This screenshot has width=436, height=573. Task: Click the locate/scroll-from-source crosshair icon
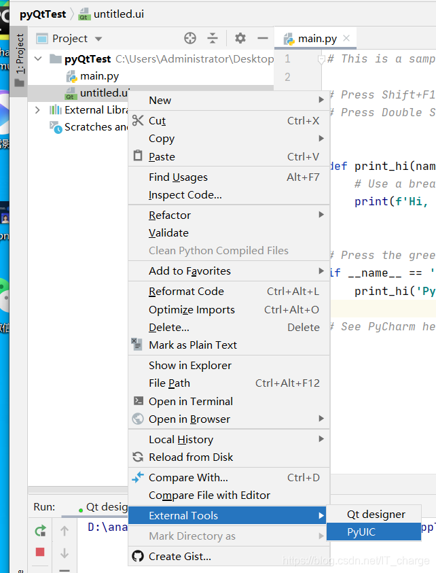(x=190, y=38)
